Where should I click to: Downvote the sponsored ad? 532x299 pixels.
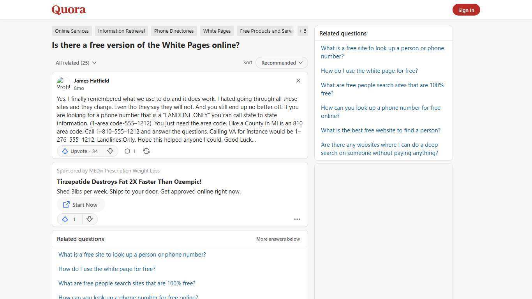90,219
